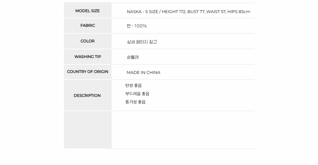
Task: Click the MODEL SIZE label cell
Action: point(88,10)
